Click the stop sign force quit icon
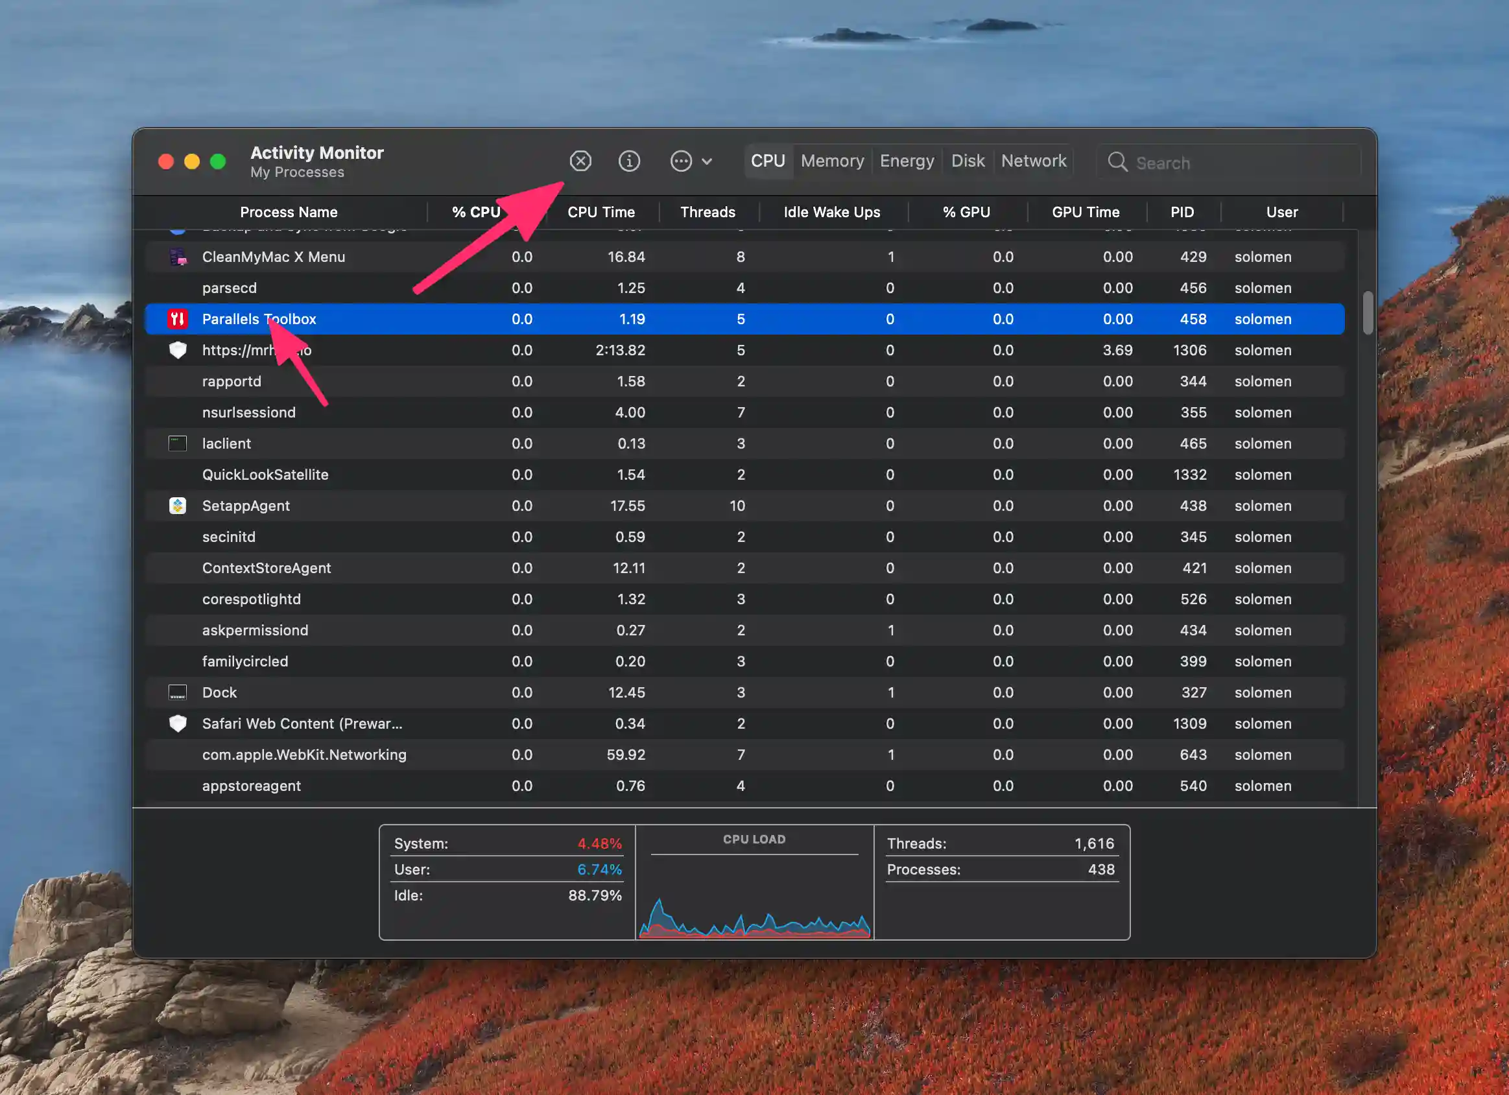The width and height of the screenshot is (1509, 1095). (x=581, y=160)
